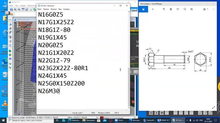Click the line N23G2X22Z-80R1 in Notepad
Screen dimensions: 220x123
63,68
